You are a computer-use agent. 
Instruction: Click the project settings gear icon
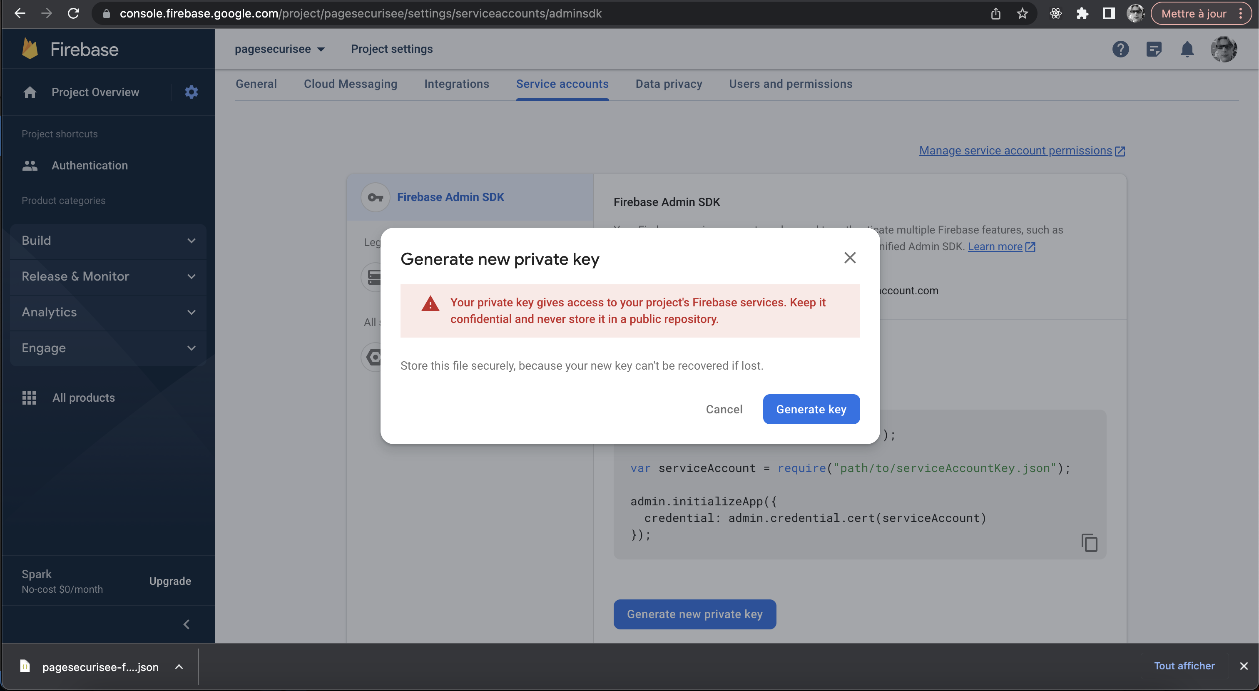(191, 92)
